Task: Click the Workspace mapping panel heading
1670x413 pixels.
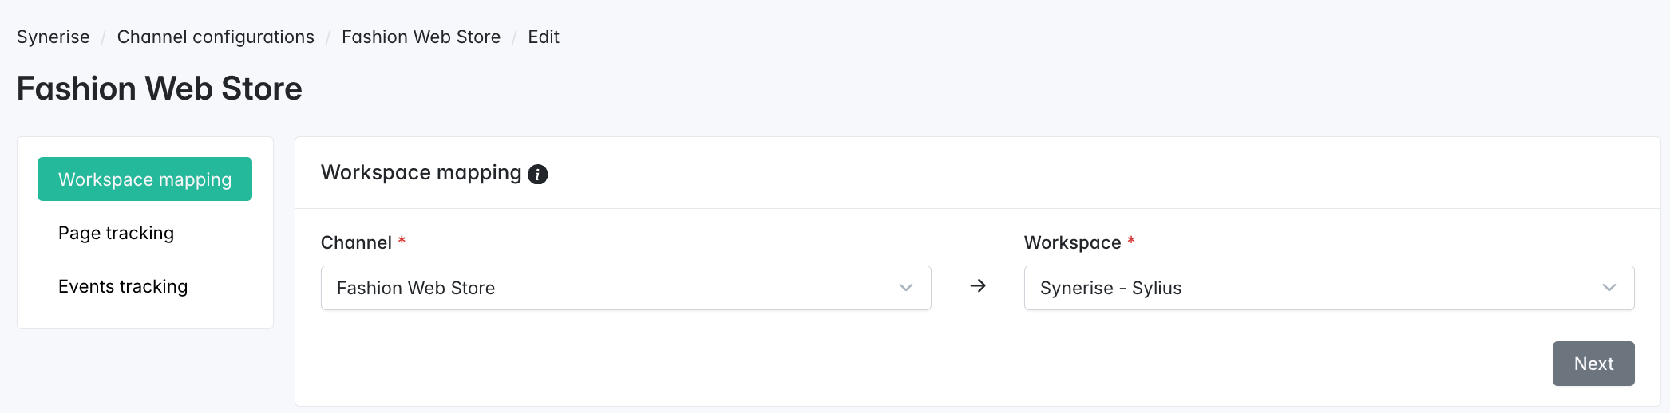Action: coord(421,173)
